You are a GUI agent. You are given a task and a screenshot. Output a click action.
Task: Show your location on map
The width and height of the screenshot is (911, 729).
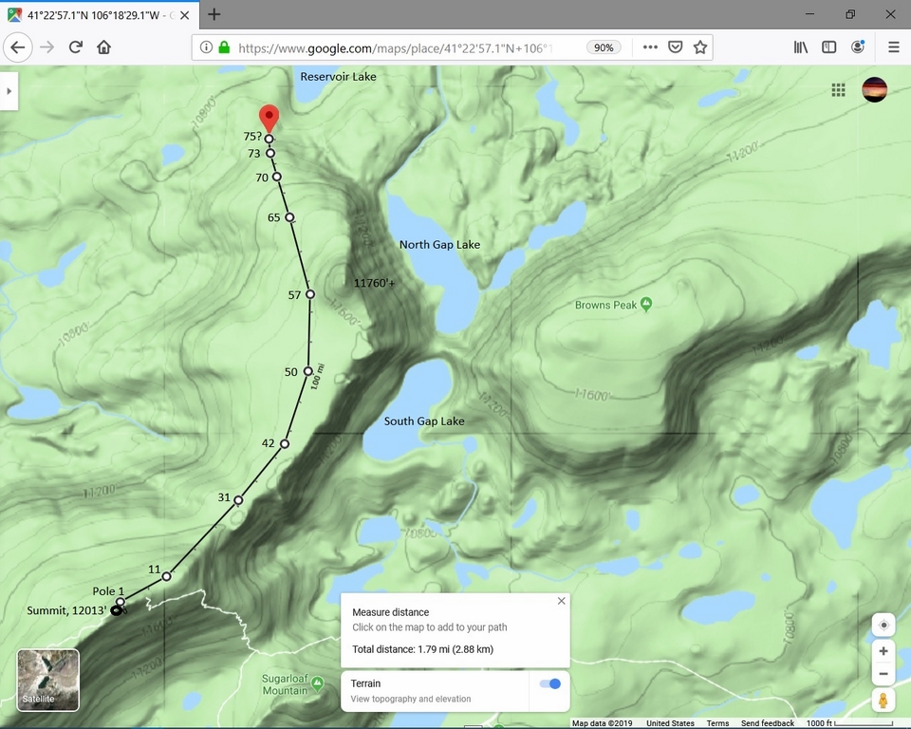[x=883, y=626]
